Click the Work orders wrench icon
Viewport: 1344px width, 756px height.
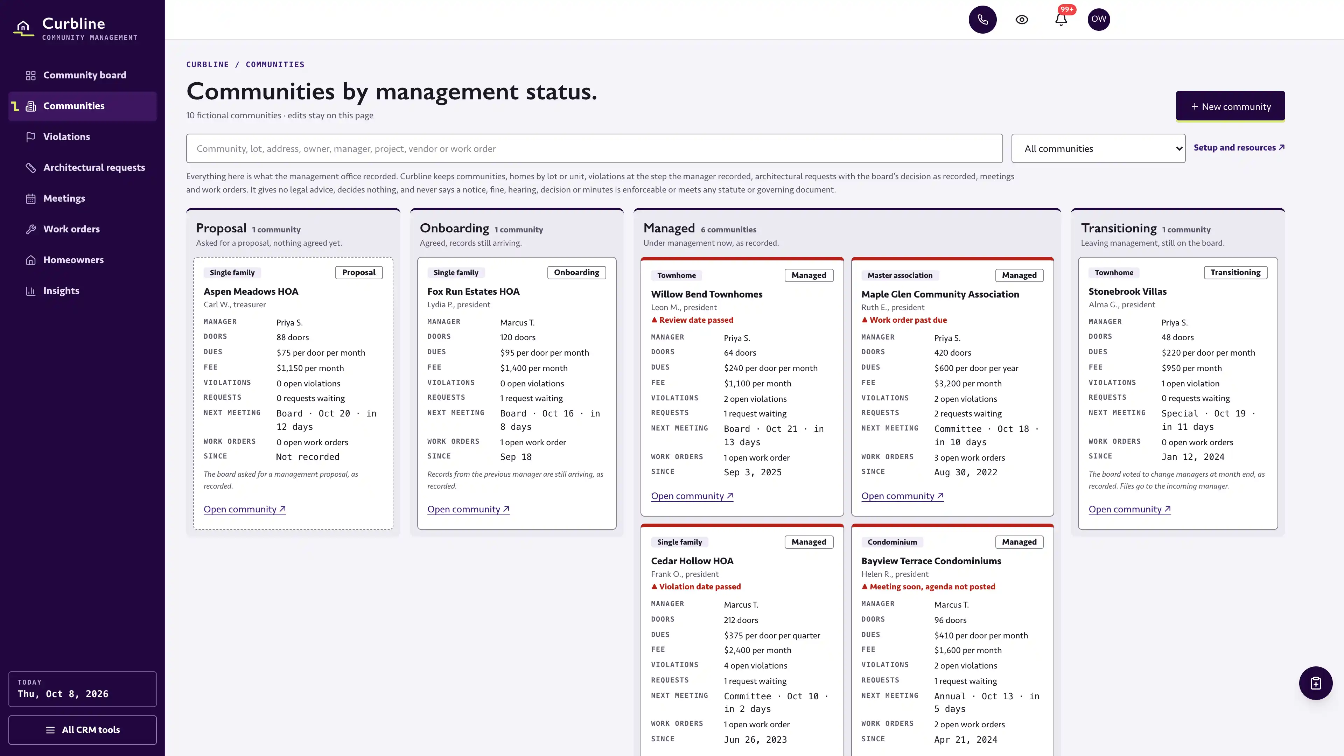point(31,229)
